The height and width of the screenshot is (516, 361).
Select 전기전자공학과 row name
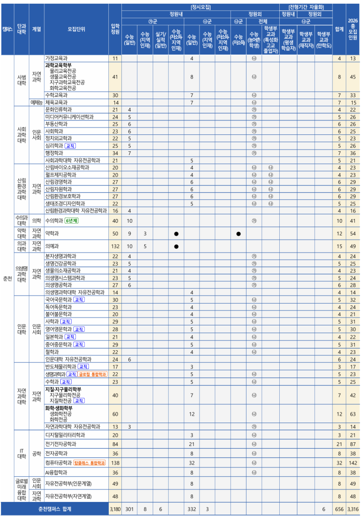click(61, 444)
